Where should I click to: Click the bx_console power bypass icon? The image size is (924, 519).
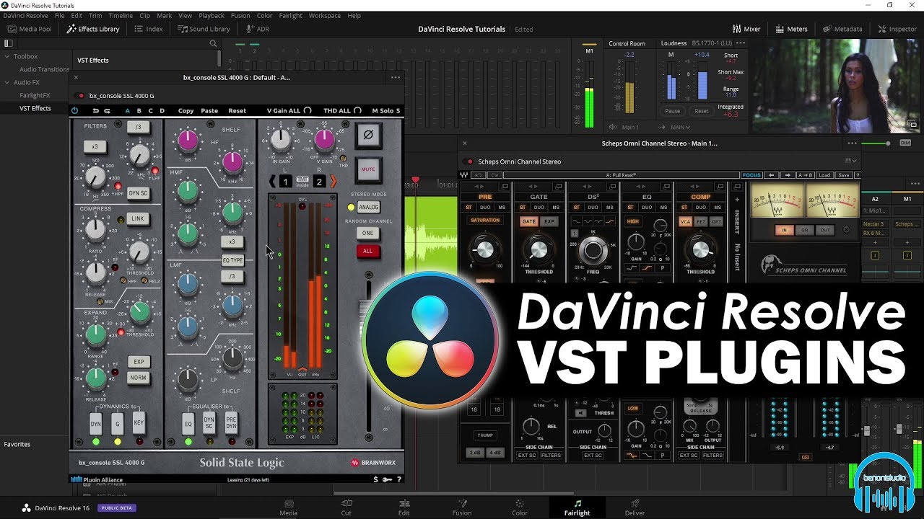74,110
